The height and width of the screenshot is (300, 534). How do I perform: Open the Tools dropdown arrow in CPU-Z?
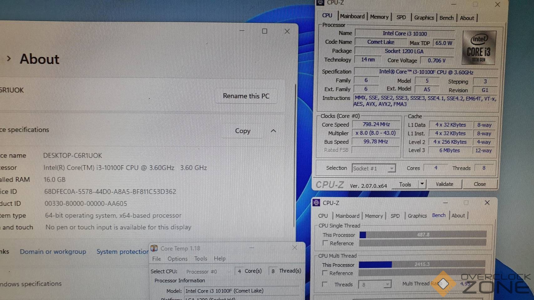(422, 184)
